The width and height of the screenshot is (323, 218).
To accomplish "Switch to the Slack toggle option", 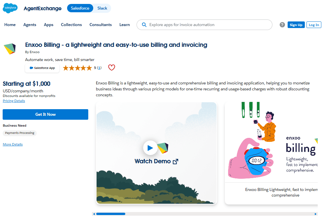I will click(102, 8).
